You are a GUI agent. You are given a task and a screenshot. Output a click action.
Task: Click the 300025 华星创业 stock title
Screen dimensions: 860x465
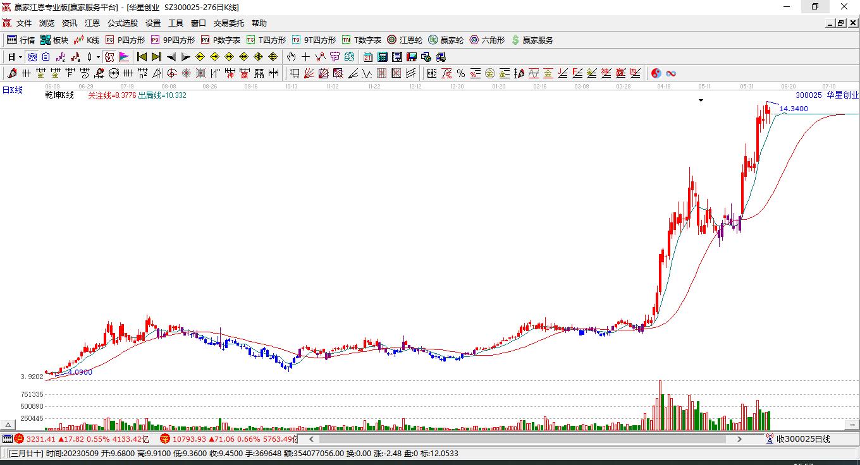[x=827, y=95]
